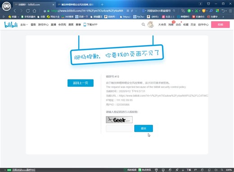Image resolution: width=234 pixels, height=172 pixels.
Task: Click the green circle extension icon
Action: 189,11
